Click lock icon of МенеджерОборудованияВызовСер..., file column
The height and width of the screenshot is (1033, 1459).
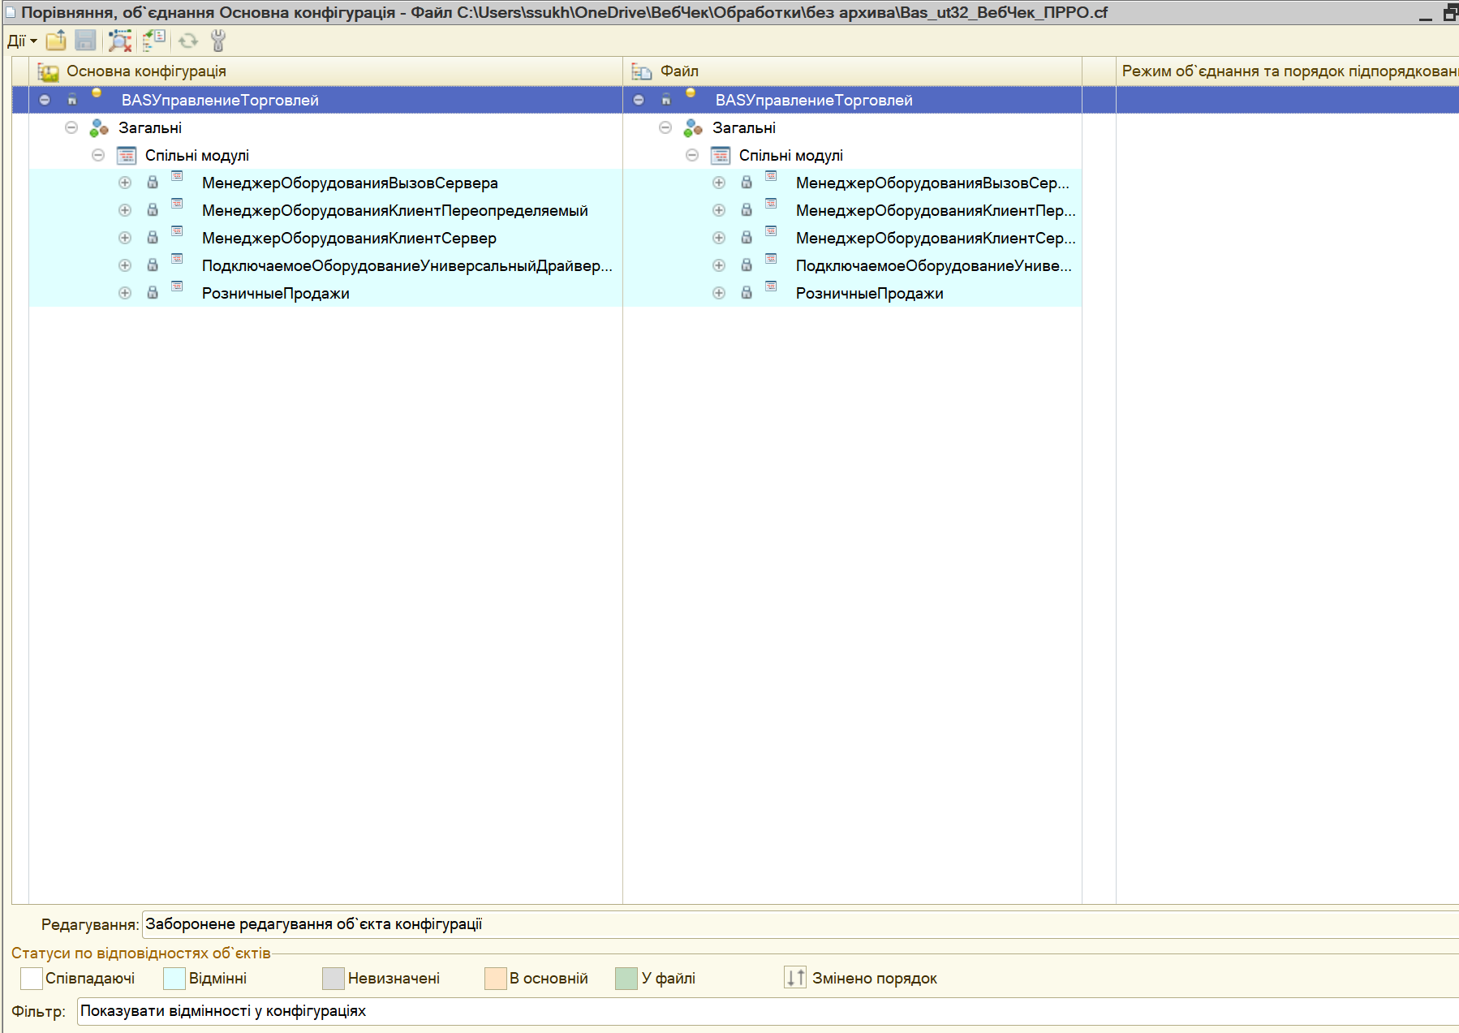tap(747, 183)
